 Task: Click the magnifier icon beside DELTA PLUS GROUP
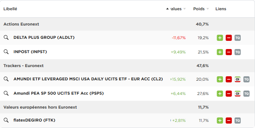click(6, 37)
